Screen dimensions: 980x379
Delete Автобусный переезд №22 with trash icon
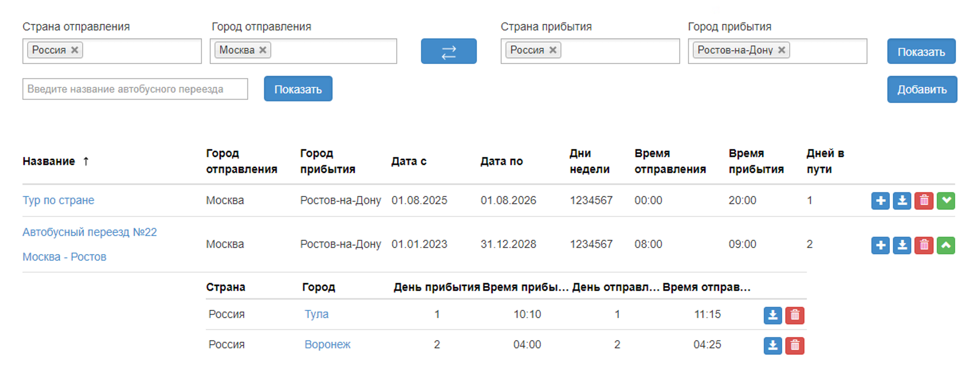click(x=924, y=245)
